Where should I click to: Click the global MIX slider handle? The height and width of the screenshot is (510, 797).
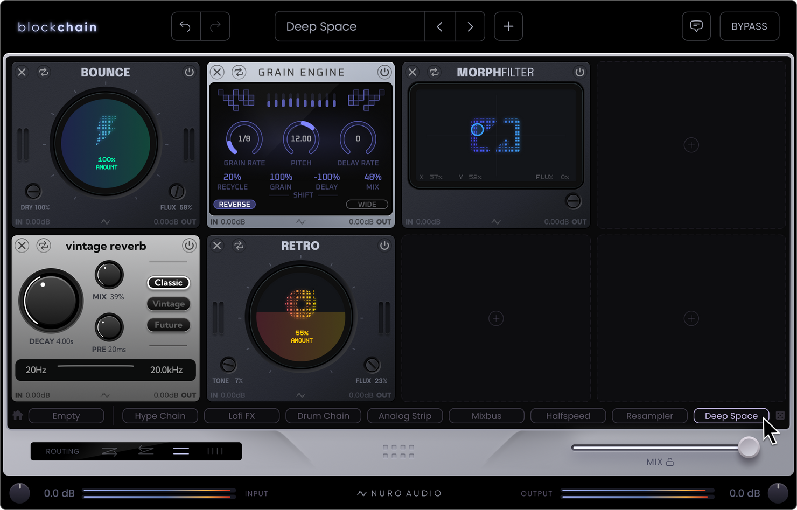749,447
